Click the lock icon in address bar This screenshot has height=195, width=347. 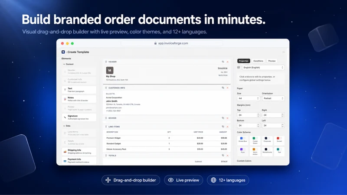[155, 43]
